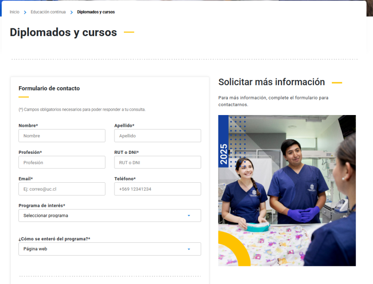373x284 pixels.
Task: Click the 2025 nursing program photo
Action: 287,191
